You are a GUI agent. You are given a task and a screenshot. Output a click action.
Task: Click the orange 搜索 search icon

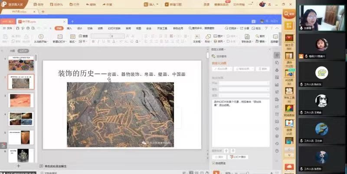[x=289, y=14]
